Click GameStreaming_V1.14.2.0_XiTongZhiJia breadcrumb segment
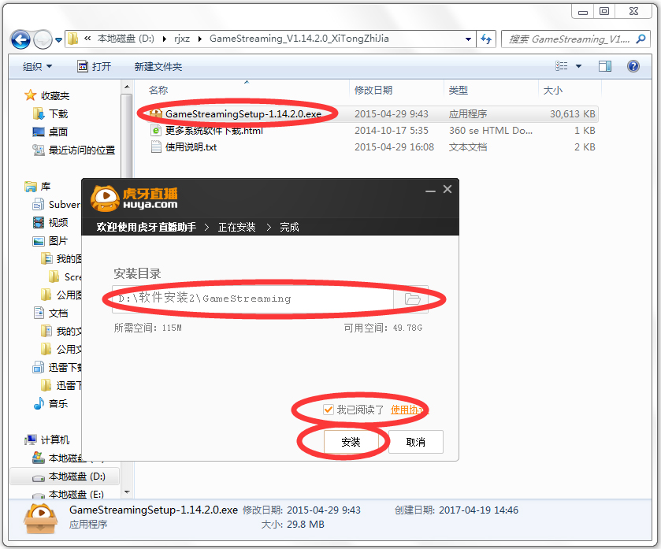661x549 pixels. [x=299, y=39]
